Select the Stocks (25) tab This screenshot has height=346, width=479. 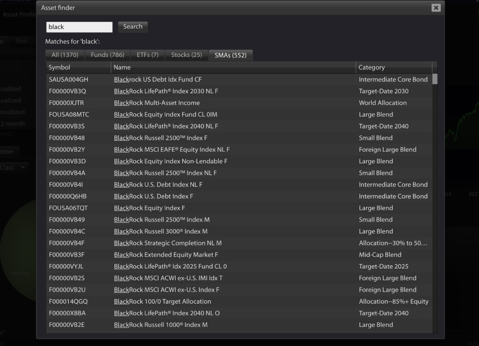tap(186, 55)
